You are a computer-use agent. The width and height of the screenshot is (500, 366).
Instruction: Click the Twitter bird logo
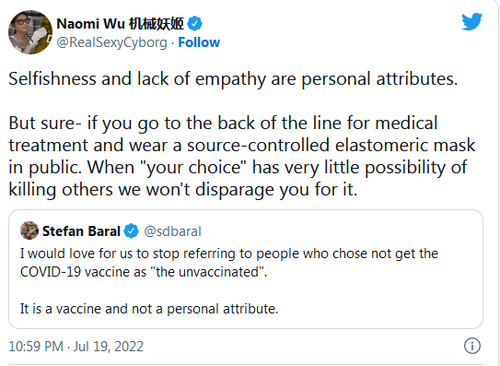(472, 21)
